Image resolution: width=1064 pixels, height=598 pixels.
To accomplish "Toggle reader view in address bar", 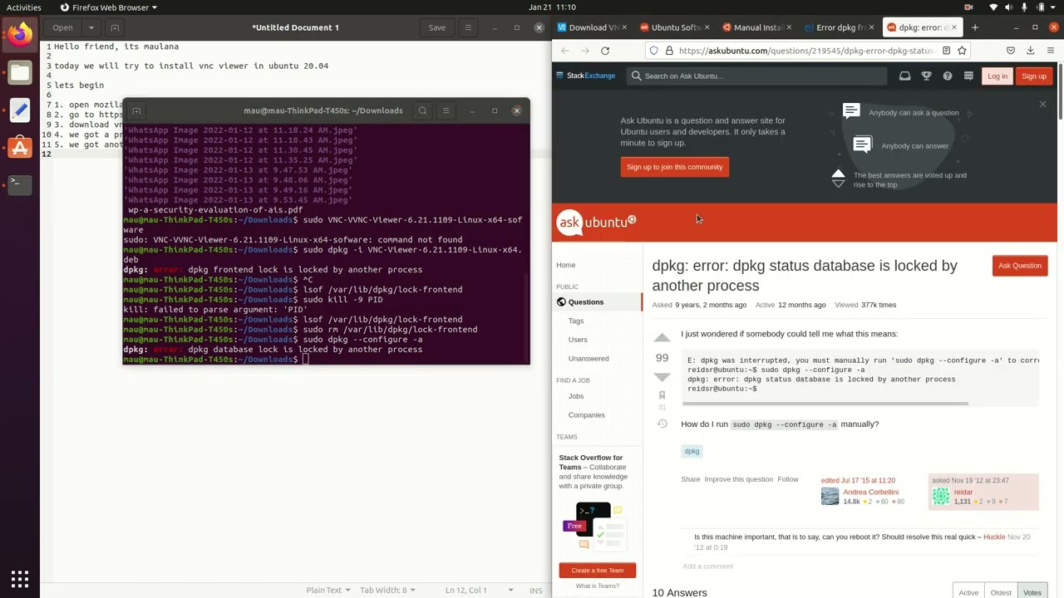I will click(946, 51).
